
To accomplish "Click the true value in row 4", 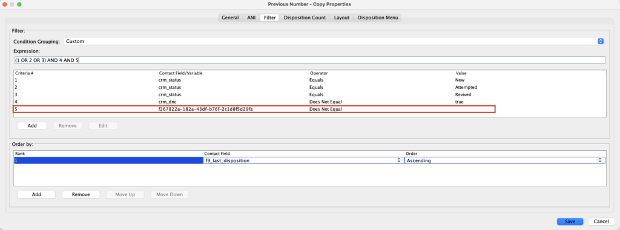I will click(459, 102).
